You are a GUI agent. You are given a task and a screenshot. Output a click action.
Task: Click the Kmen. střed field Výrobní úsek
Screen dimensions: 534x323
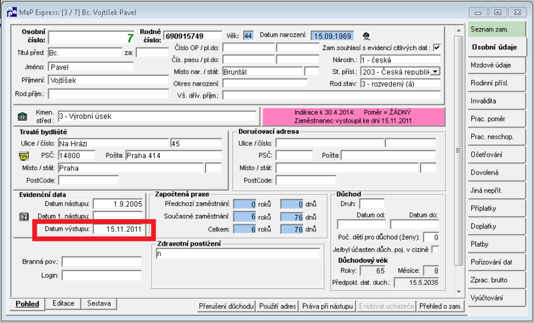tap(157, 116)
